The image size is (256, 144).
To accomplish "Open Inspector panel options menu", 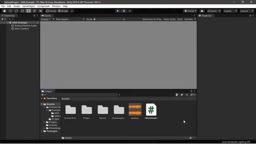I will 253,16.
